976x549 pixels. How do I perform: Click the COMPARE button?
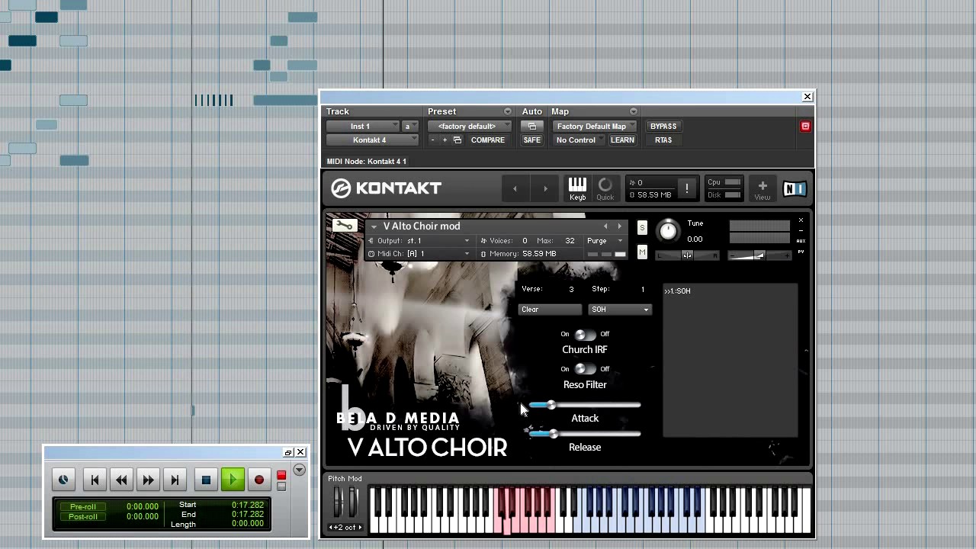[x=488, y=140]
